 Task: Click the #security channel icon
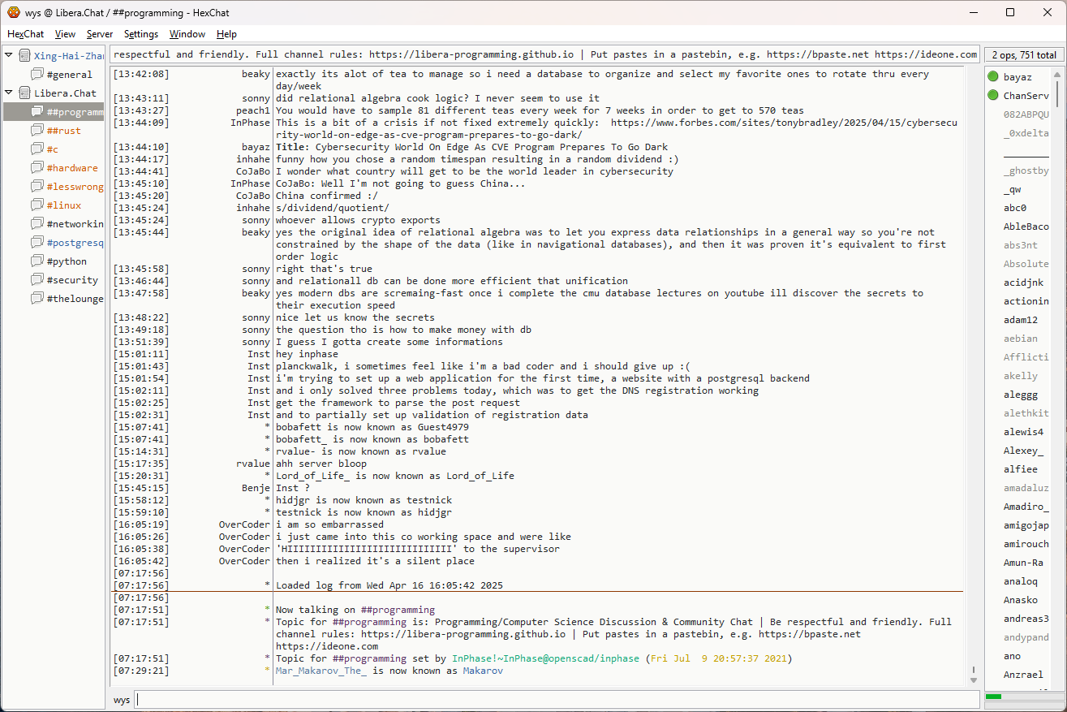pyautogui.click(x=37, y=280)
